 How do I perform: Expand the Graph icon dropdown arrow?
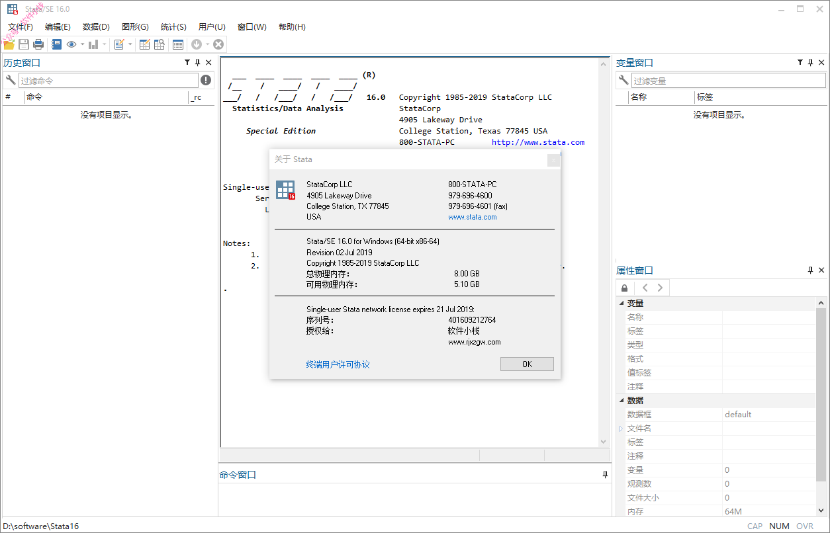tap(104, 44)
